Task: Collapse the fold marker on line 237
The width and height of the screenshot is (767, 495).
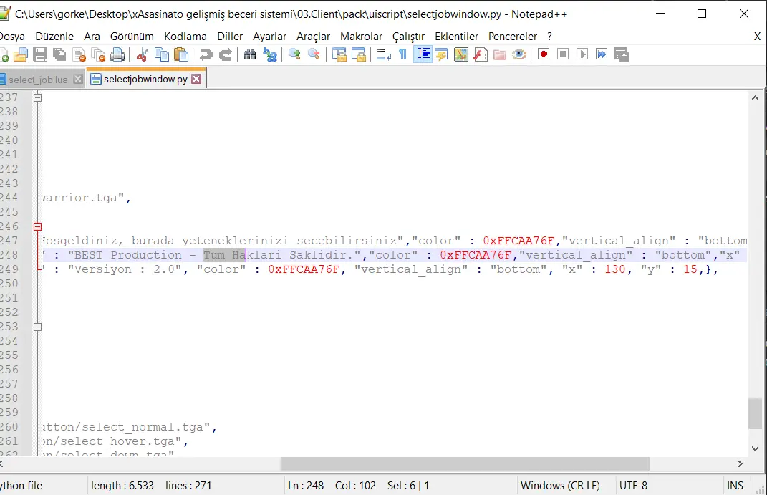Action: (x=38, y=97)
